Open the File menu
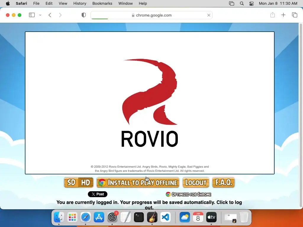The image size is (303, 227). [x=36, y=3]
